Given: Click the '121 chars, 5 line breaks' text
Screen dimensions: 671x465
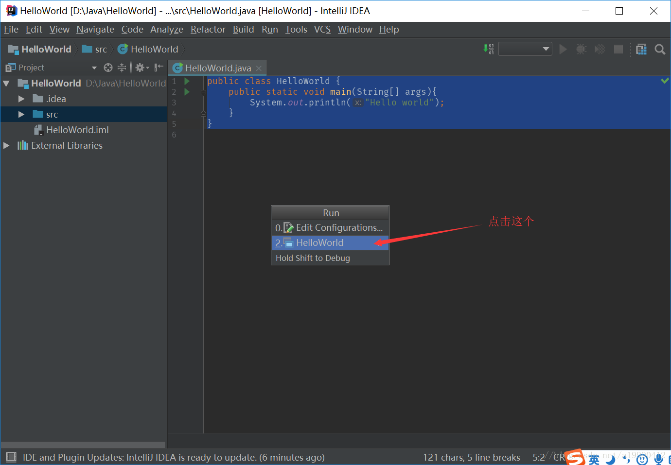Looking at the screenshot, I should tap(472, 457).
